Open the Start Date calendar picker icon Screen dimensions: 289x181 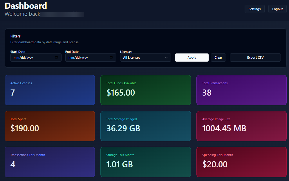tap(57, 58)
